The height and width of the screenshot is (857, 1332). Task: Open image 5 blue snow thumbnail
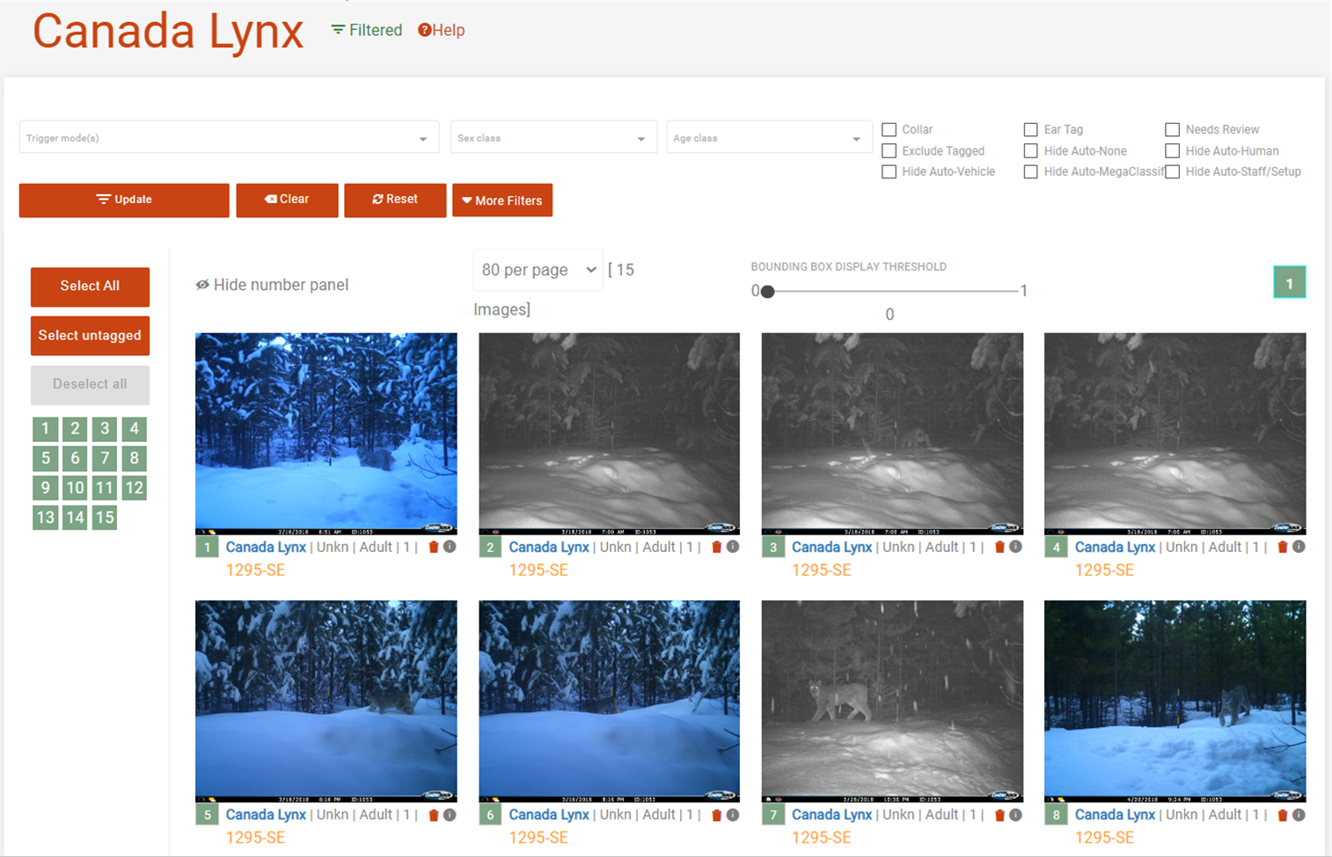326,701
